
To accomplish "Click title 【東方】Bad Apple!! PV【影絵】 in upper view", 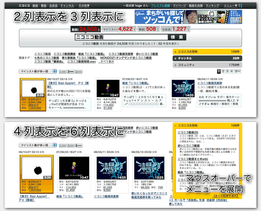I will 68,85.
